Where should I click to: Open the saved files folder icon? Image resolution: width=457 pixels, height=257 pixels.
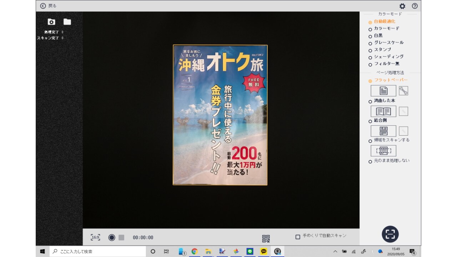(67, 22)
